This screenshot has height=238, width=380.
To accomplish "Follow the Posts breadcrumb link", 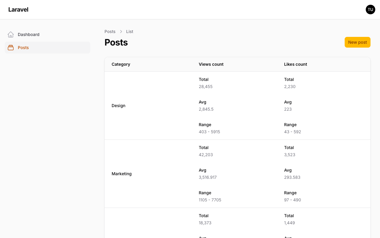I will pyautogui.click(x=110, y=32).
